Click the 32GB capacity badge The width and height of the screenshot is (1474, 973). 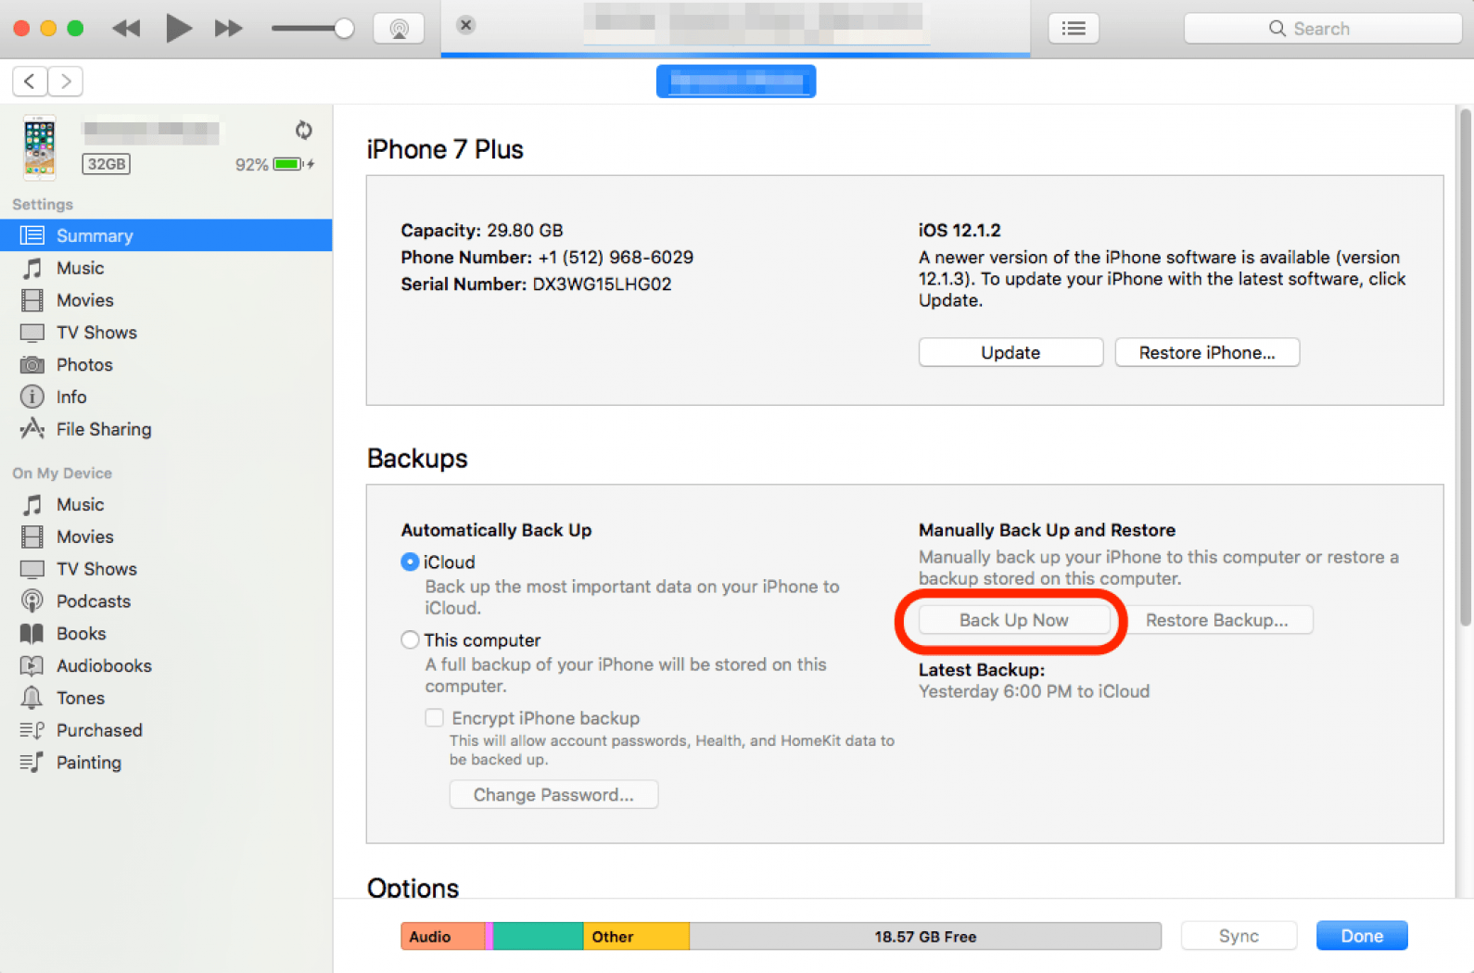coord(107,164)
